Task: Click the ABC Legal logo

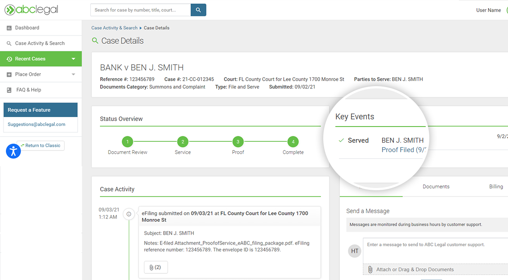Action: (x=31, y=10)
